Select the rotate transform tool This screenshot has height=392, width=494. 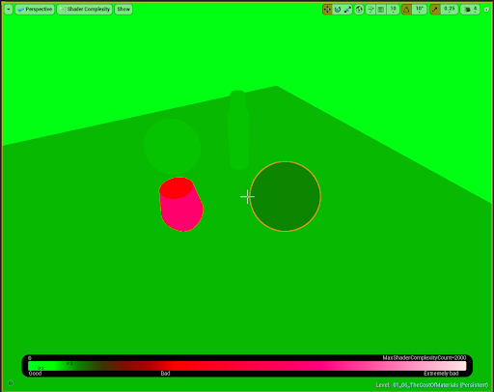pos(338,10)
